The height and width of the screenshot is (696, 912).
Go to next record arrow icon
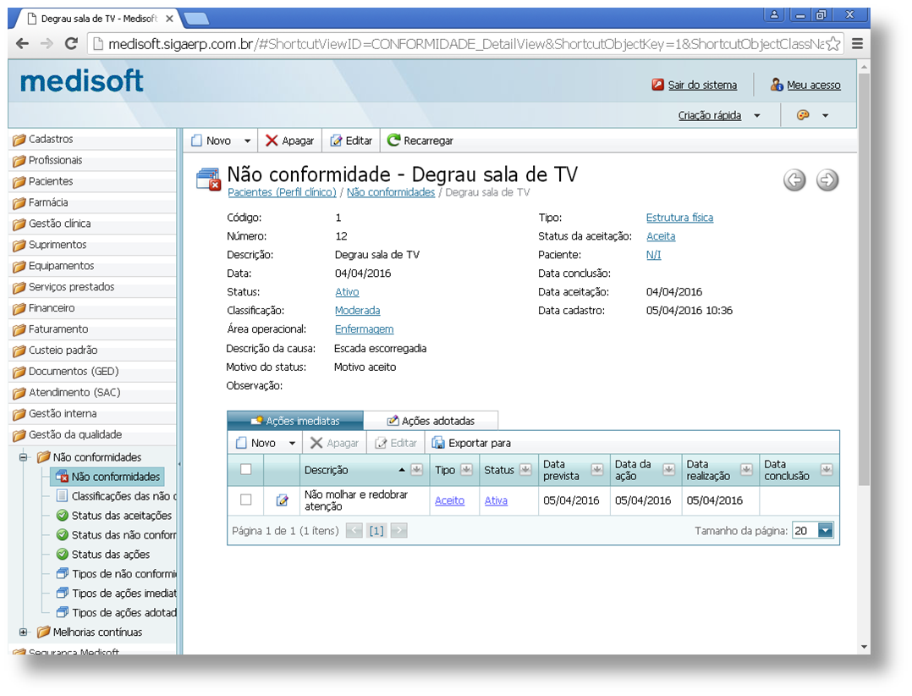pos(827,180)
